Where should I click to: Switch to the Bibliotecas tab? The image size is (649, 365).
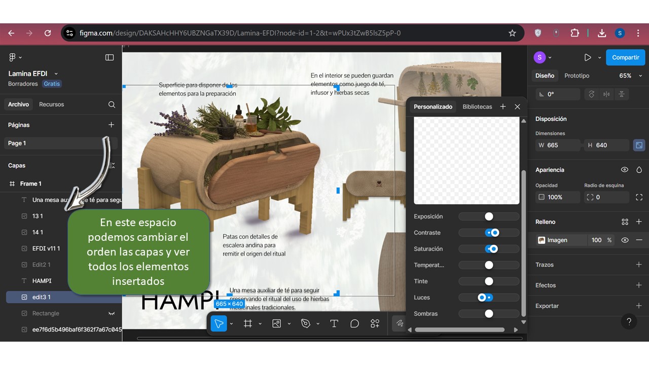tap(477, 106)
